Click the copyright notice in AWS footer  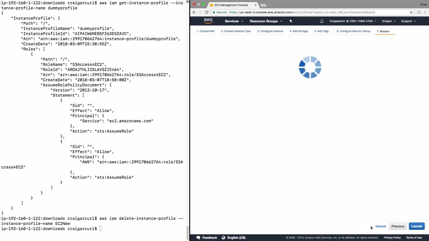pos(332,238)
